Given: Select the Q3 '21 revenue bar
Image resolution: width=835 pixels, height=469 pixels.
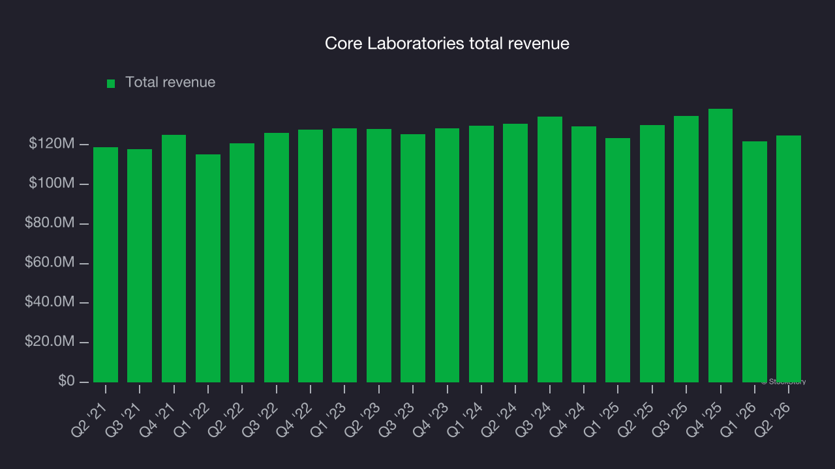Looking at the screenshot, I should [140, 266].
